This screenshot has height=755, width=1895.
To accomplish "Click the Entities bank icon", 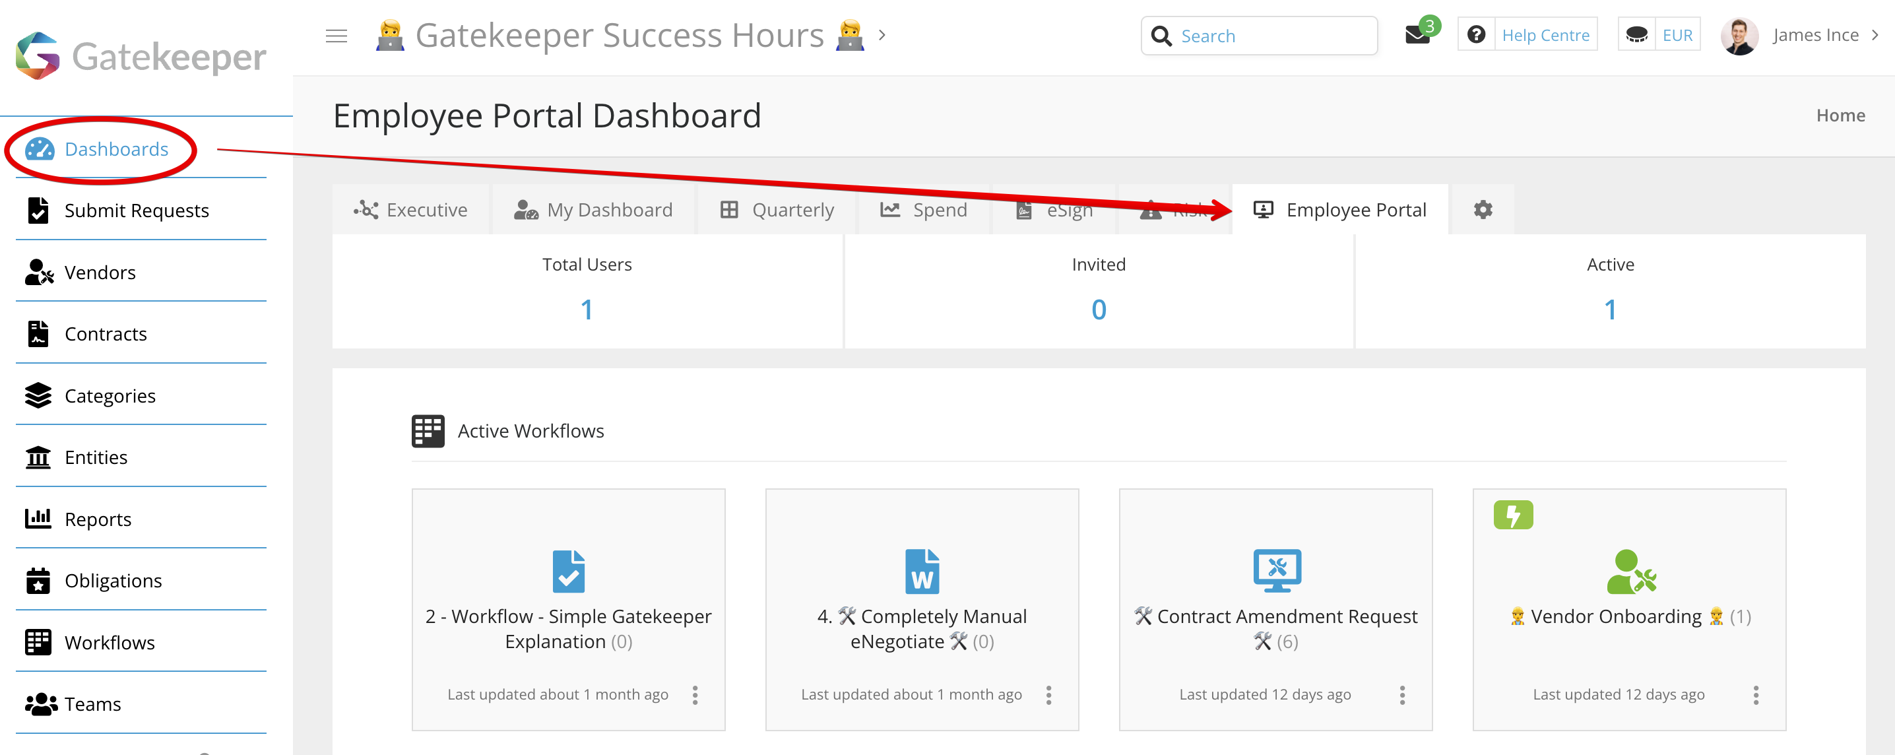I will (x=38, y=458).
